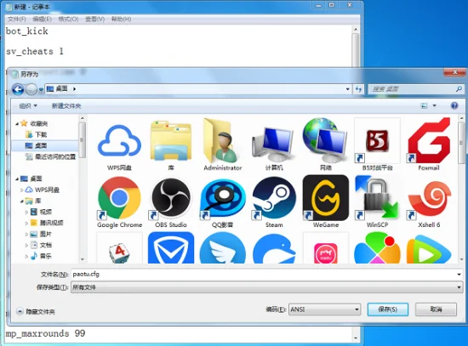Screen dimensions: 468x346
Task: Open the 组织 organize dropdown
Action: coord(28,106)
